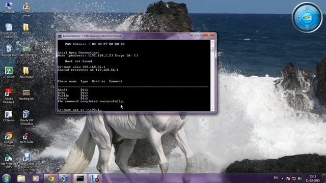Open the Windows Start menu
The width and height of the screenshot is (326, 183).
(6, 178)
